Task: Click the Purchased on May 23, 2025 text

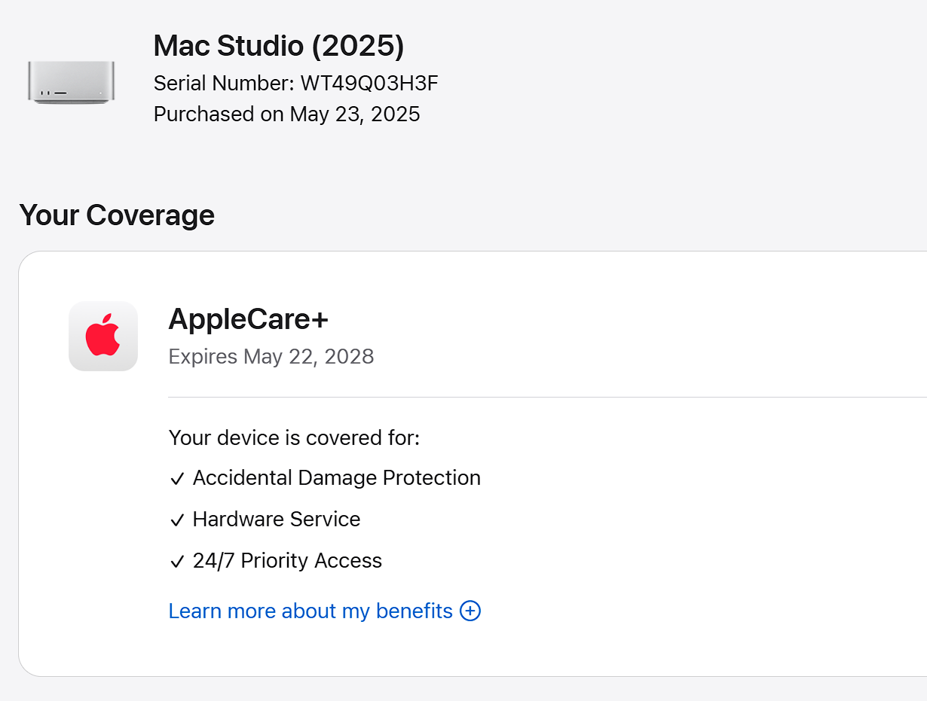Action: pyautogui.click(x=287, y=114)
